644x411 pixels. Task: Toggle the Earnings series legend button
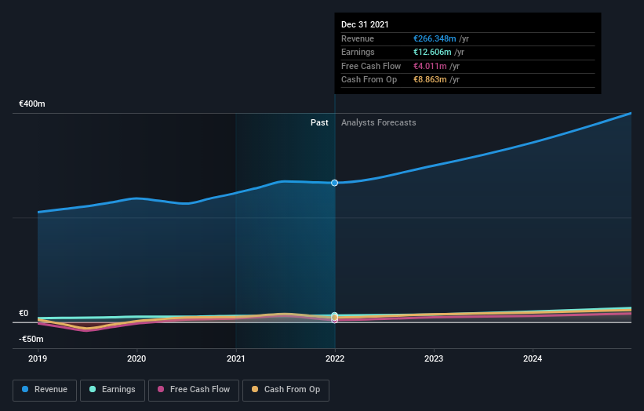[x=112, y=390]
